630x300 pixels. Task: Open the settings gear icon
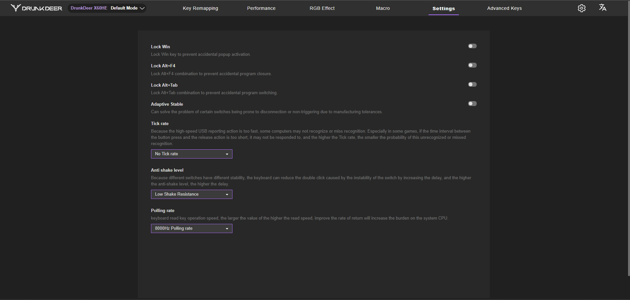(581, 8)
